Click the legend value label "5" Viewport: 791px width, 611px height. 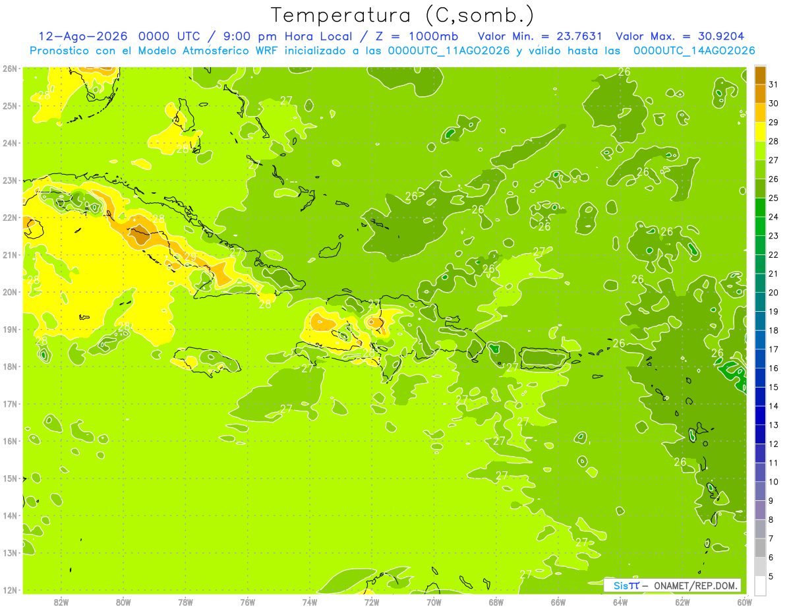(772, 577)
